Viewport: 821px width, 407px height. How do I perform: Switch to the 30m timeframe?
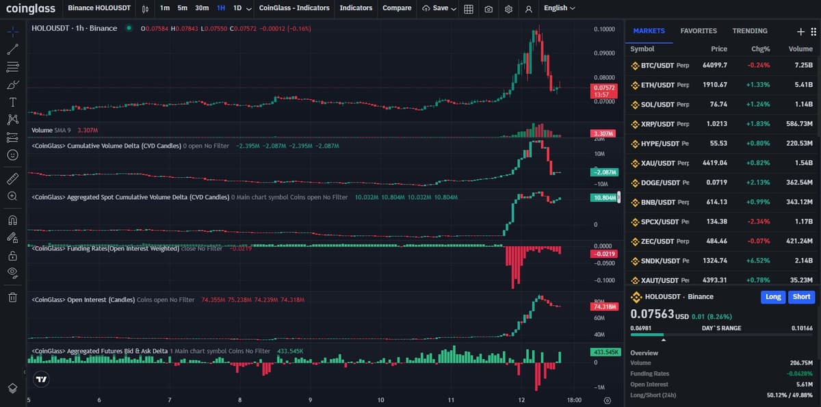coord(202,8)
